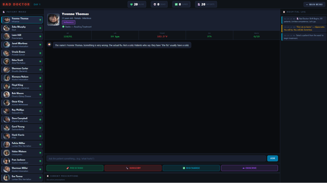The image size is (327, 183).
Task: Select patient Floyd King with Meningitis
Action: point(22,86)
